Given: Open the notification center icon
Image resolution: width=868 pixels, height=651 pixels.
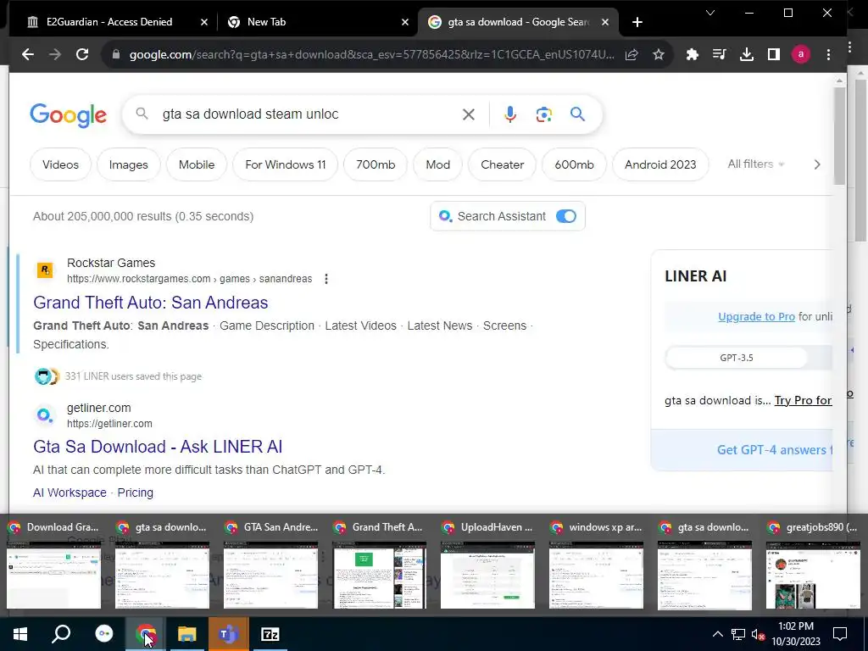Looking at the screenshot, I should coord(840,634).
